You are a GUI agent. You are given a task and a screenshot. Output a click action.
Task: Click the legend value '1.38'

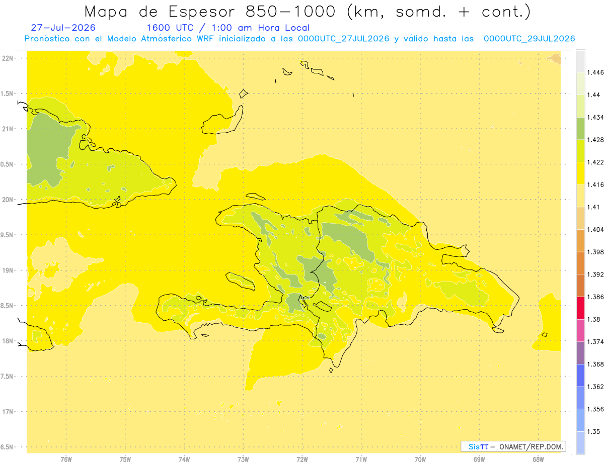pos(594,319)
